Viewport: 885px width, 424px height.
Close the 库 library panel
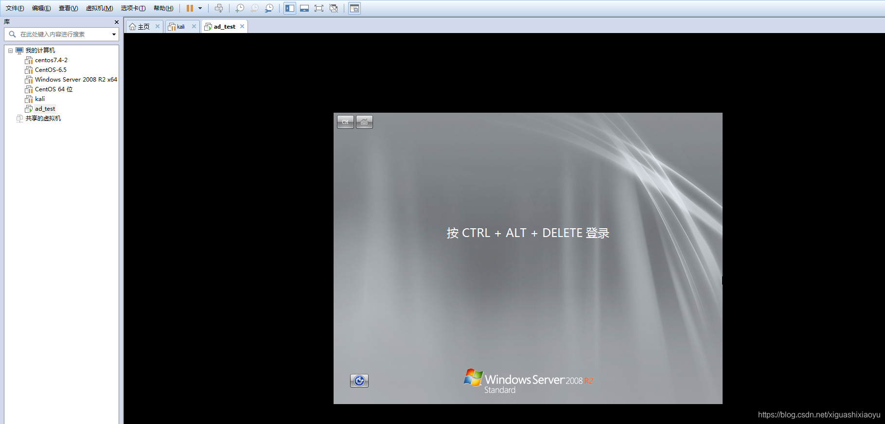coord(117,22)
